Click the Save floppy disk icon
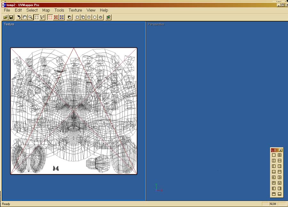The height and width of the screenshot is (207, 288). coord(11,17)
